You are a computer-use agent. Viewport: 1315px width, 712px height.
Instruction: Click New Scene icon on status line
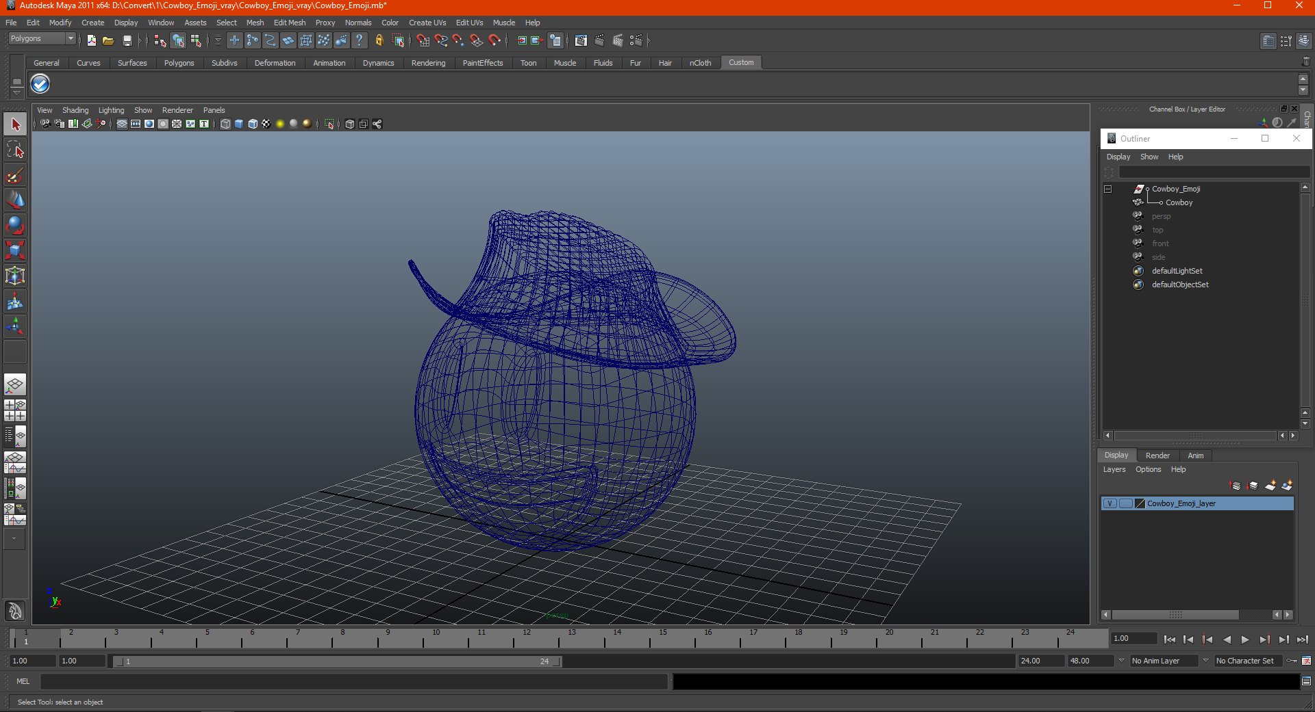[91, 41]
